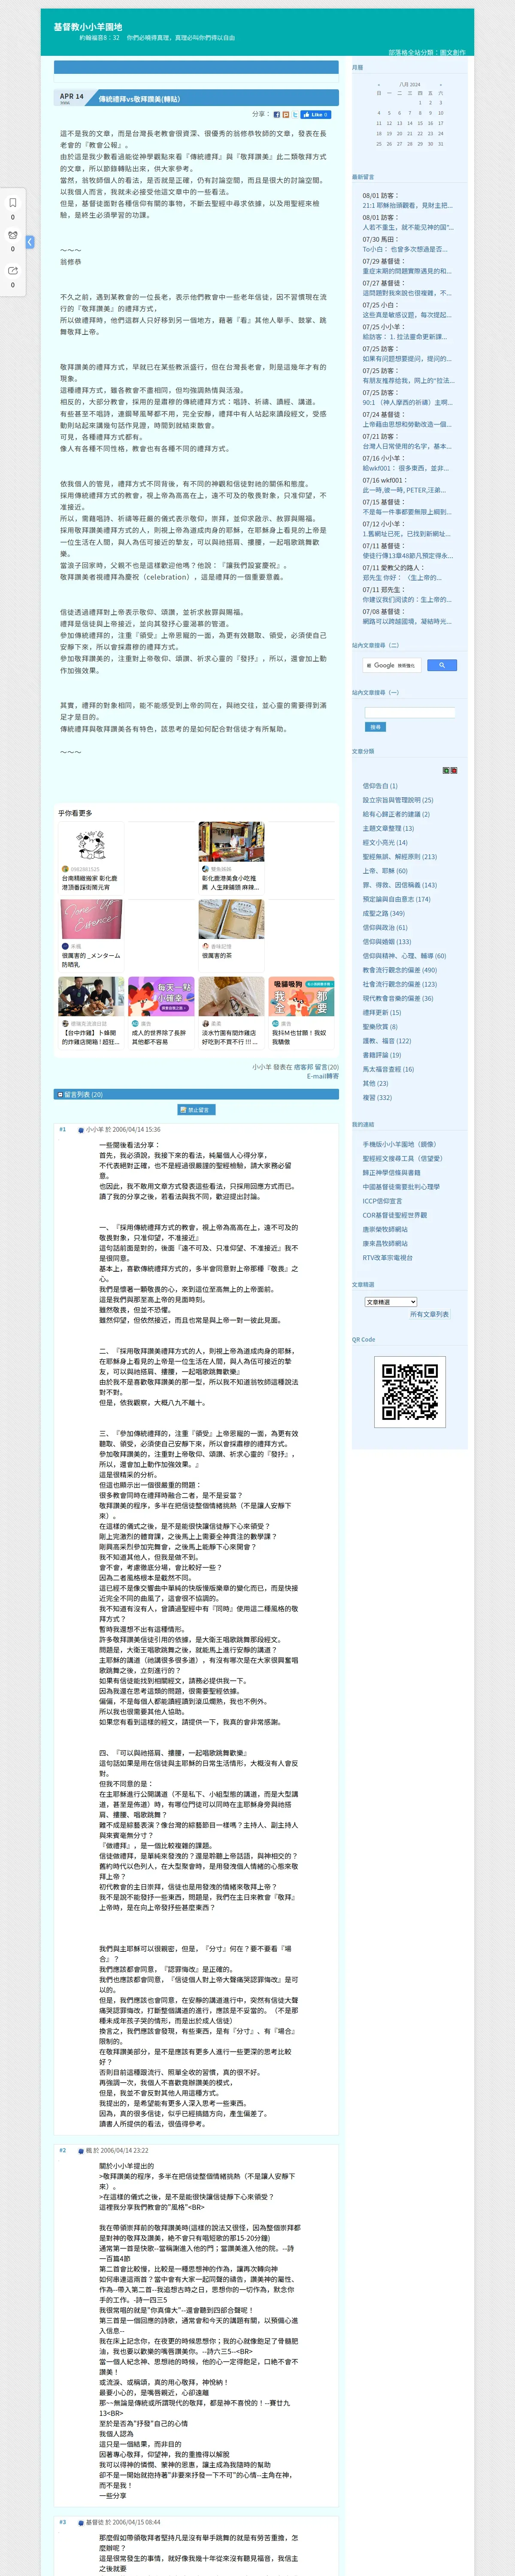
Task: Select day 31 in calendar
Action: click(x=441, y=143)
